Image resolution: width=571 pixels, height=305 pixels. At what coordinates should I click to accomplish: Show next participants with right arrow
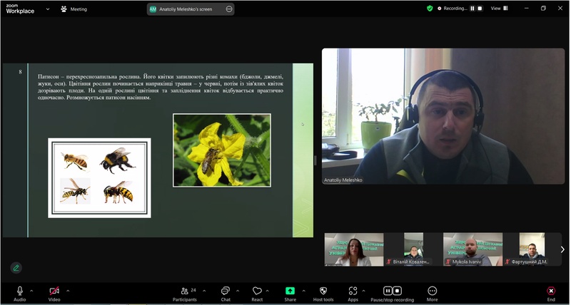(562, 249)
